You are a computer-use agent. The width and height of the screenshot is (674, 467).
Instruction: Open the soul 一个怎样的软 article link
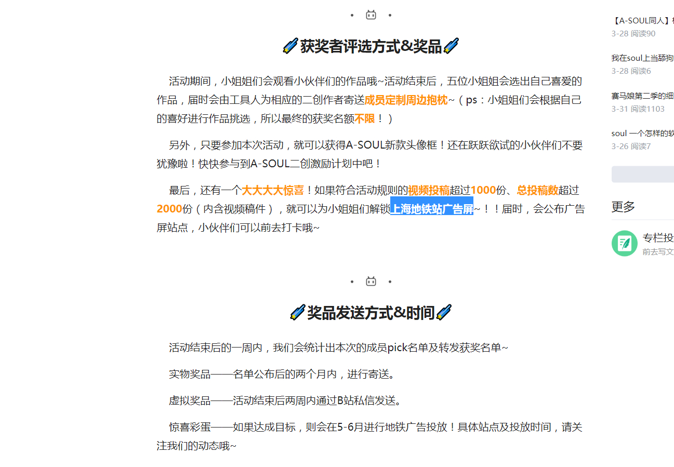[643, 134]
